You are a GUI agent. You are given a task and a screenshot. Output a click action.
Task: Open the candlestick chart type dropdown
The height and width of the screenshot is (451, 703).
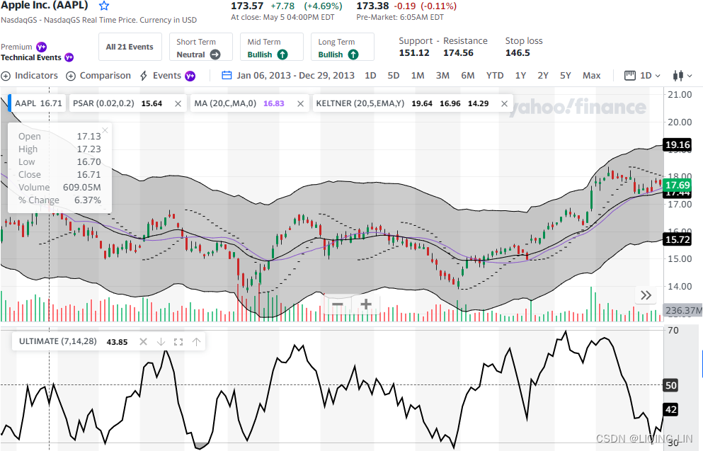point(682,75)
